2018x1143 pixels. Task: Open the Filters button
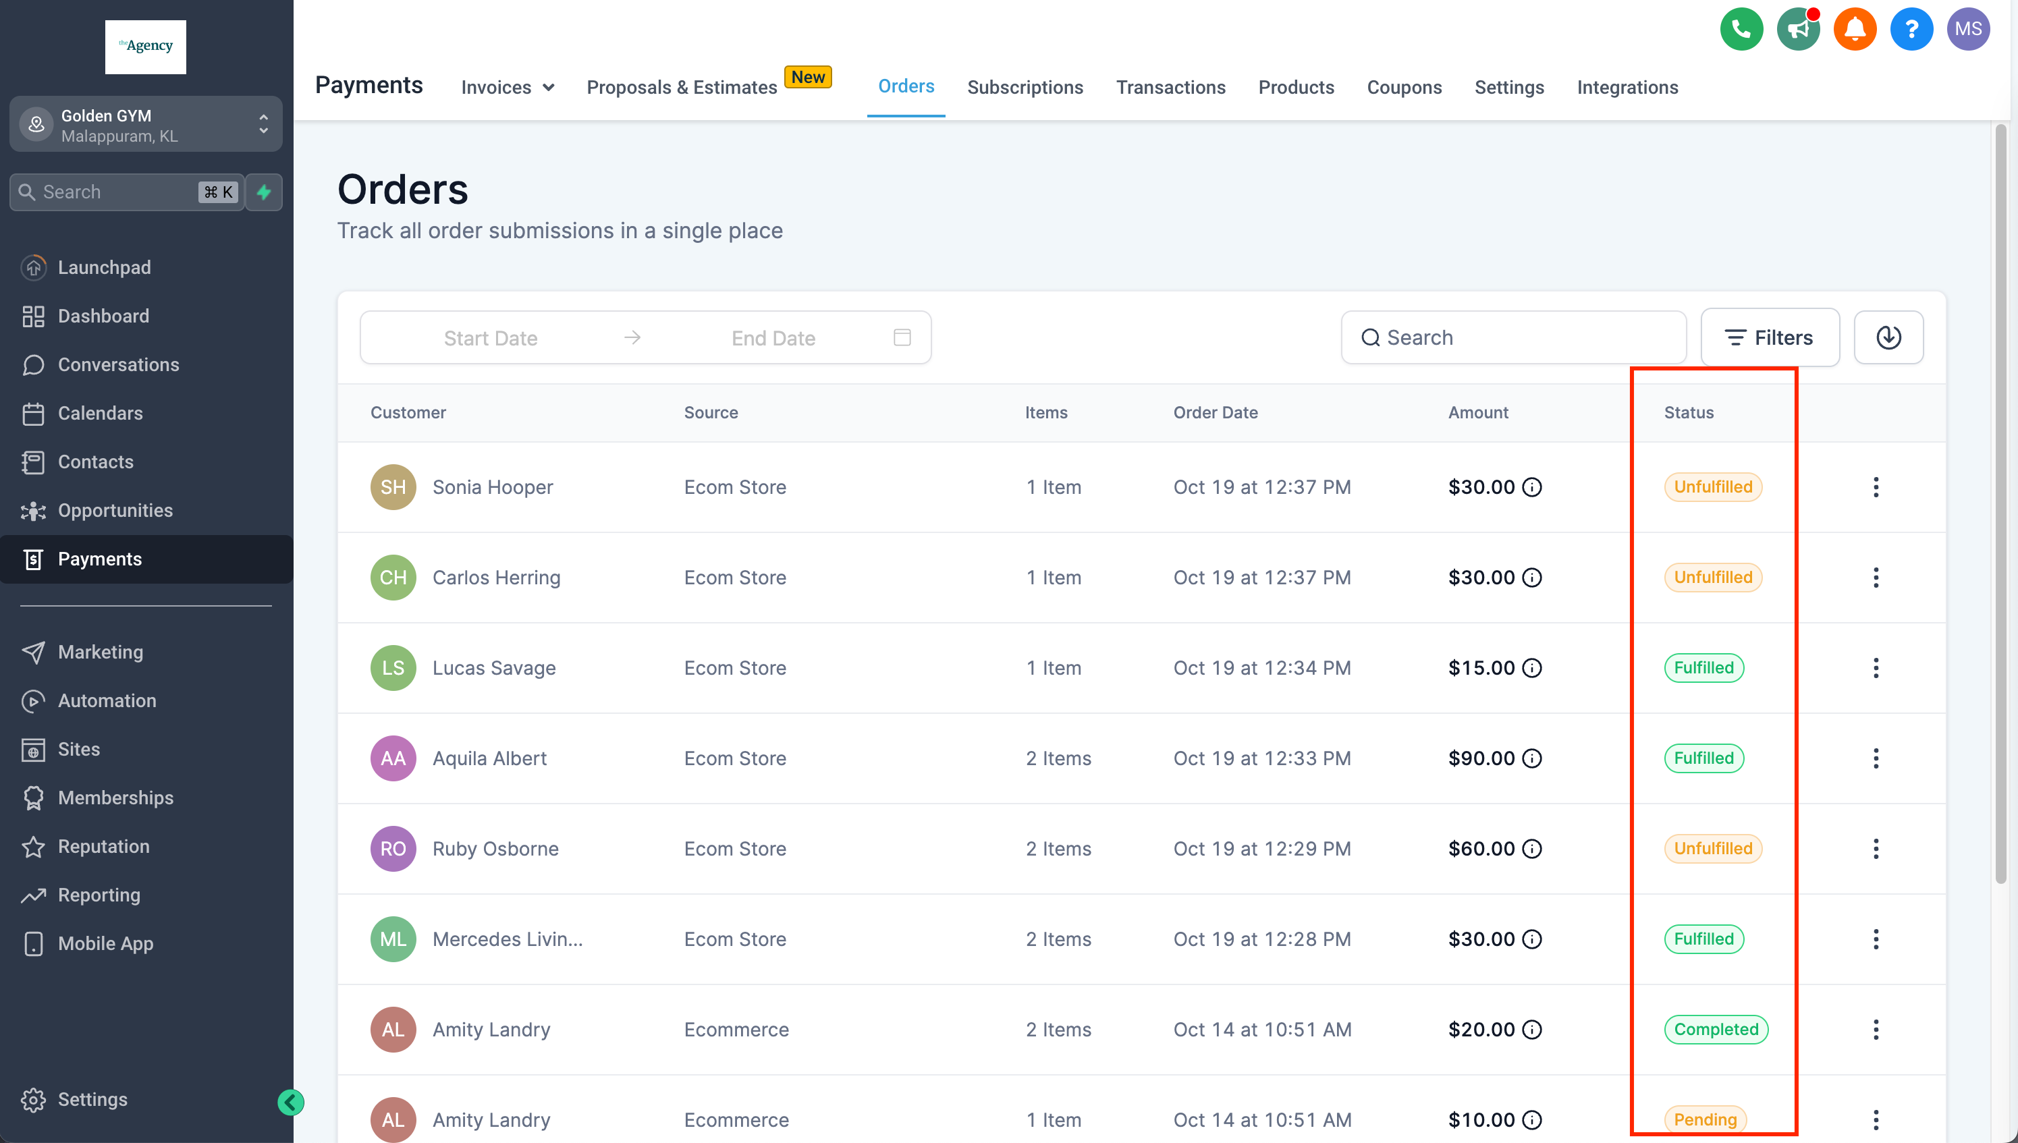tap(1769, 337)
